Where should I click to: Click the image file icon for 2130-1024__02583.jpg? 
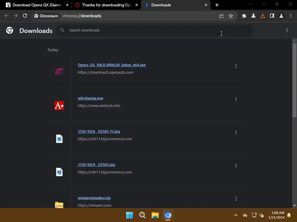click(x=59, y=172)
